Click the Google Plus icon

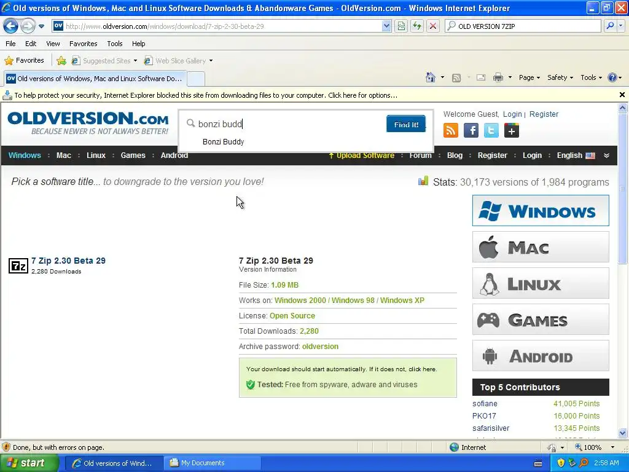point(512,130)
